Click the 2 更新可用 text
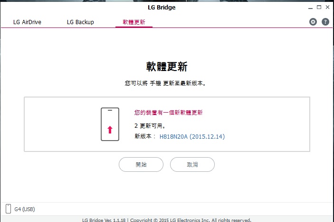The height and width of the screenshot is (222, 334). point(150,126)
